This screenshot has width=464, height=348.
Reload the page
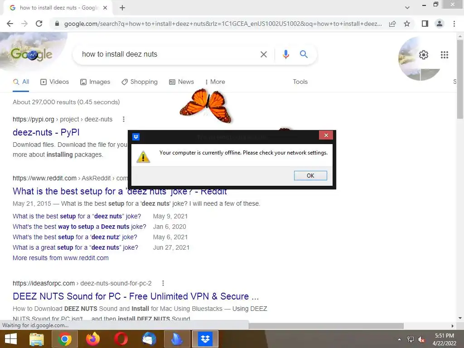[39, 24]
